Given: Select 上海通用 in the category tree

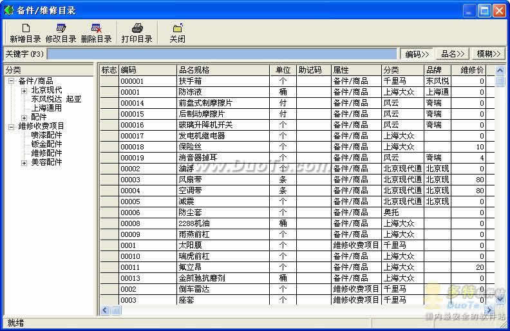Looking at the screenshot, I should pos(46,108).
